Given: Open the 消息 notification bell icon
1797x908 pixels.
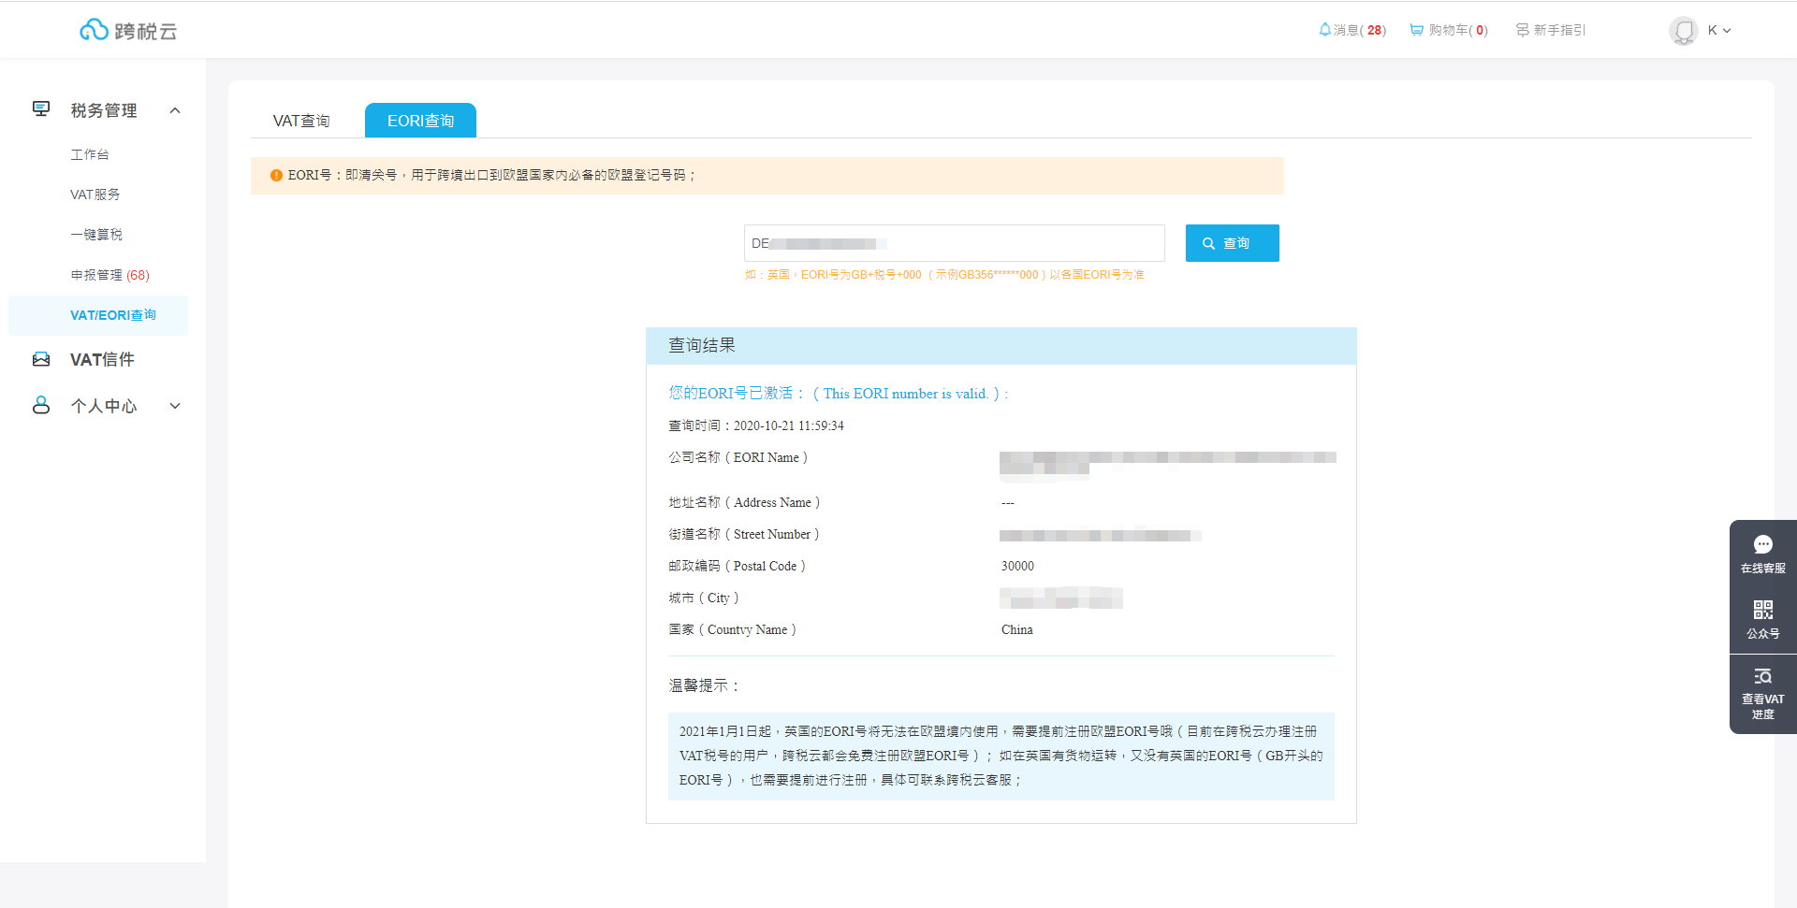Looking at the screenshot, I should [x=1324, y=30].
